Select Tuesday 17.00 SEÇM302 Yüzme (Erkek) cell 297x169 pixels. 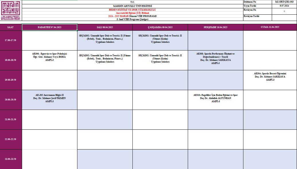tap(105, 40)
